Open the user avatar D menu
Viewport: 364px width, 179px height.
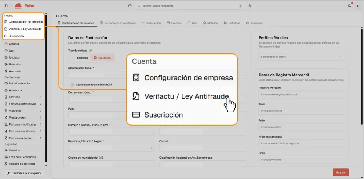[358, 6]
